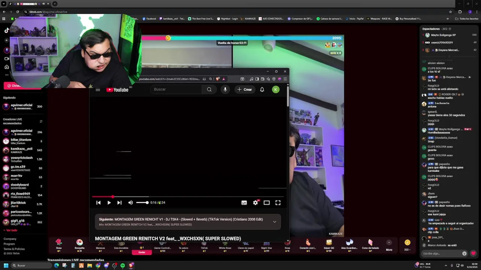The width and height of the screenshot is (481, 270).
Task: Adjust the YouTube volume slider
Action: 142,202
